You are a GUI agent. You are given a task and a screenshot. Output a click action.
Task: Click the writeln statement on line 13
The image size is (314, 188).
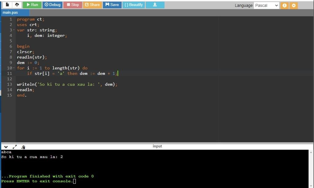[67, 85]
